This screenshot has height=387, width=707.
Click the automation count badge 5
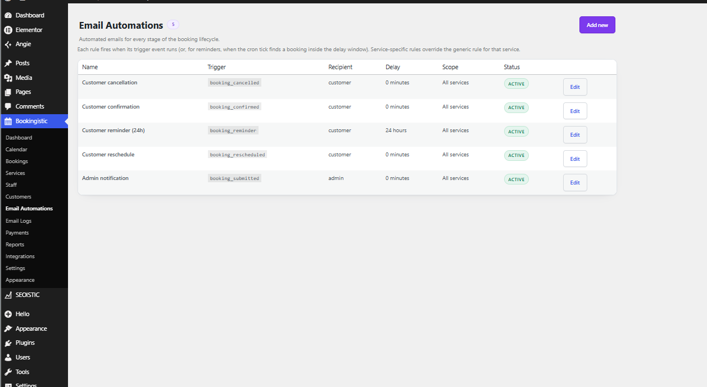173,24
